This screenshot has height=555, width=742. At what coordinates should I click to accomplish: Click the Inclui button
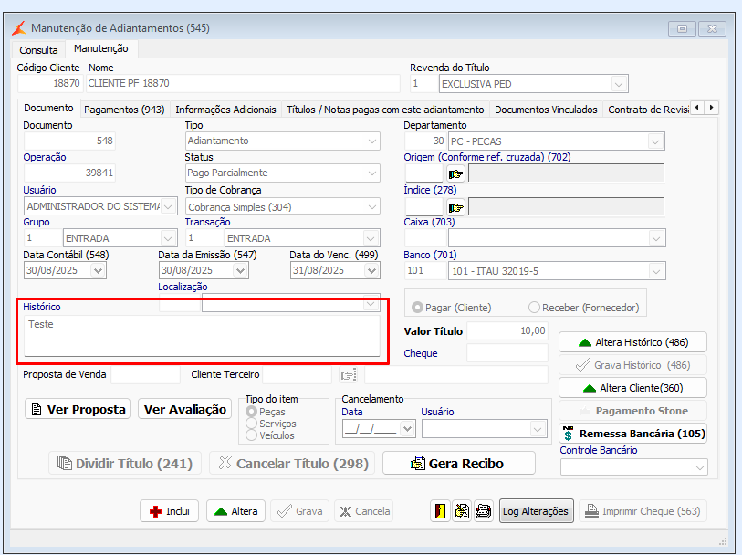click(x=170, y=511)
